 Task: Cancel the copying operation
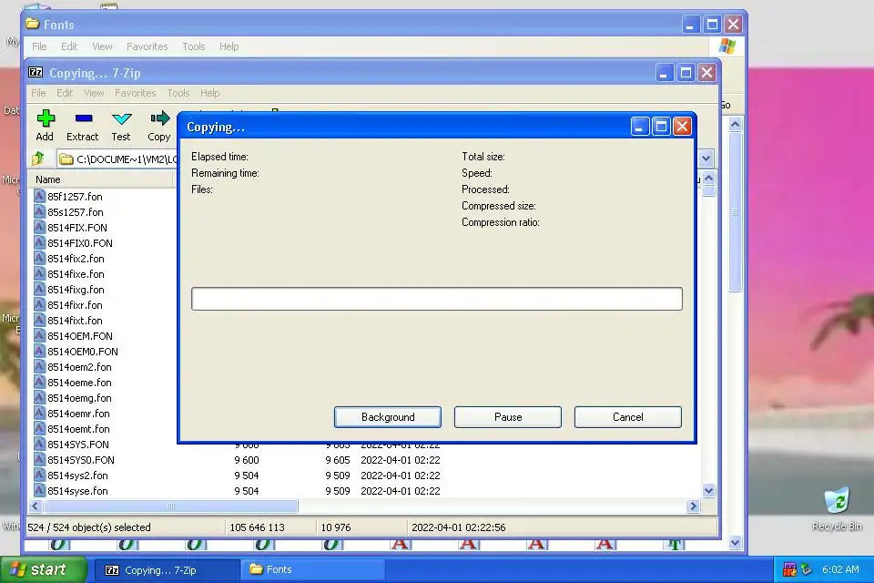(x=627, y=416)
